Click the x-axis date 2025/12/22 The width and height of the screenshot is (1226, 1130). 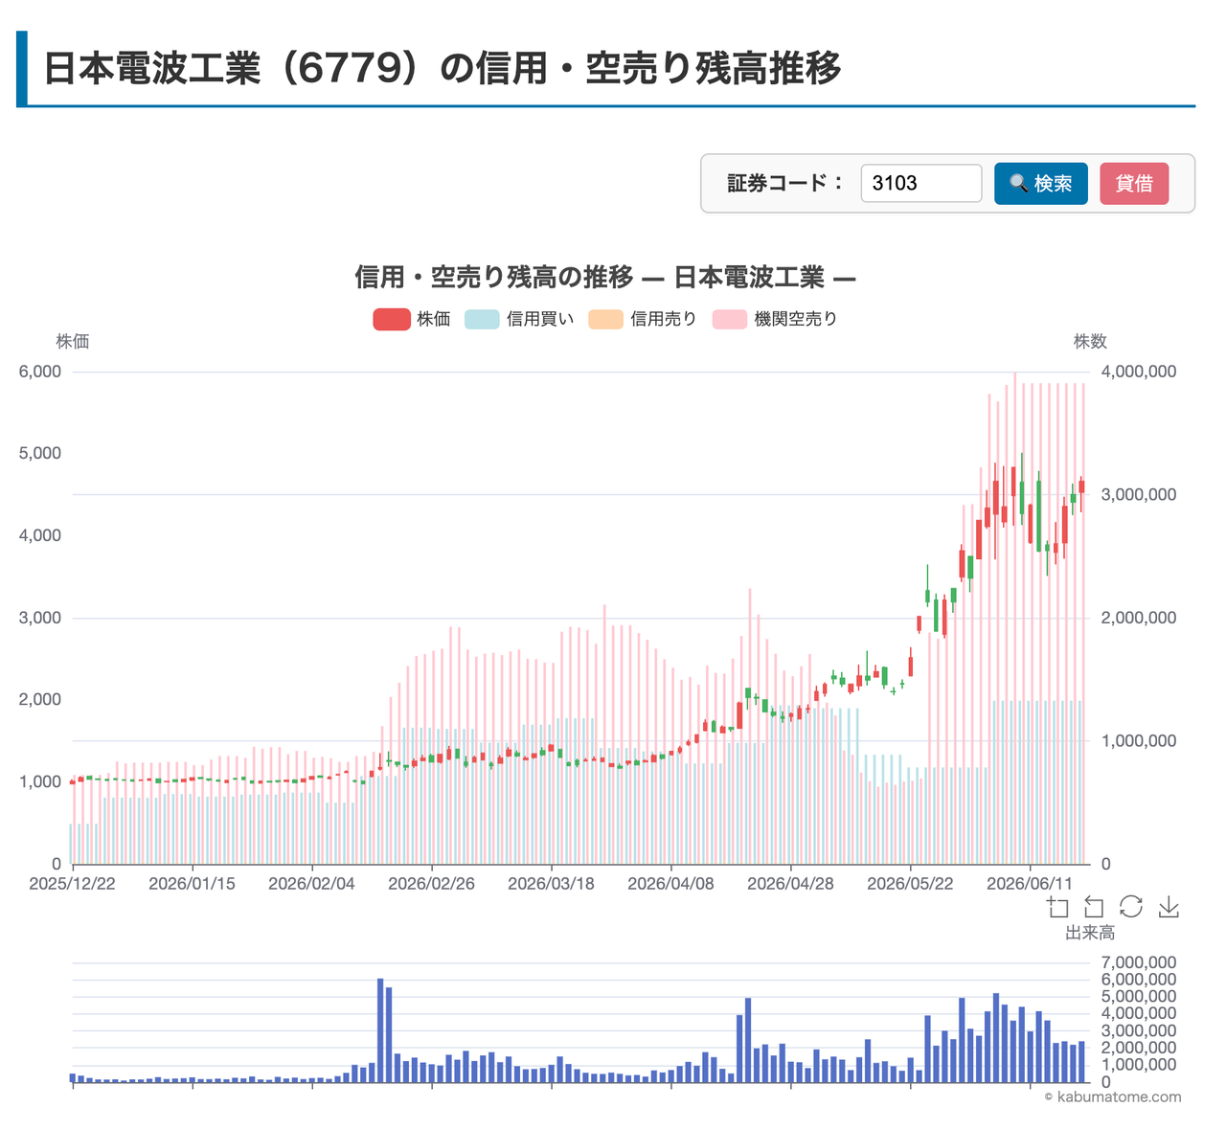pos(73,883)
